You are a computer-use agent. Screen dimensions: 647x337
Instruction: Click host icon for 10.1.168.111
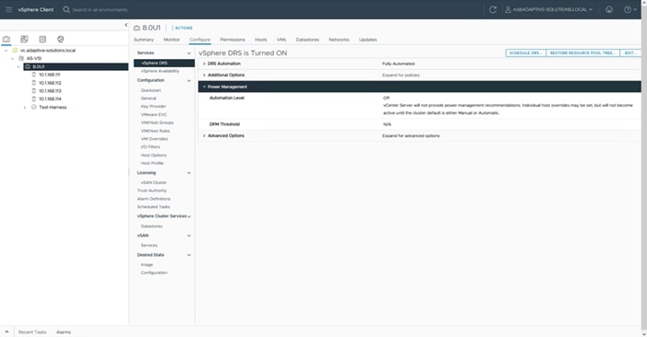point(34,75)
